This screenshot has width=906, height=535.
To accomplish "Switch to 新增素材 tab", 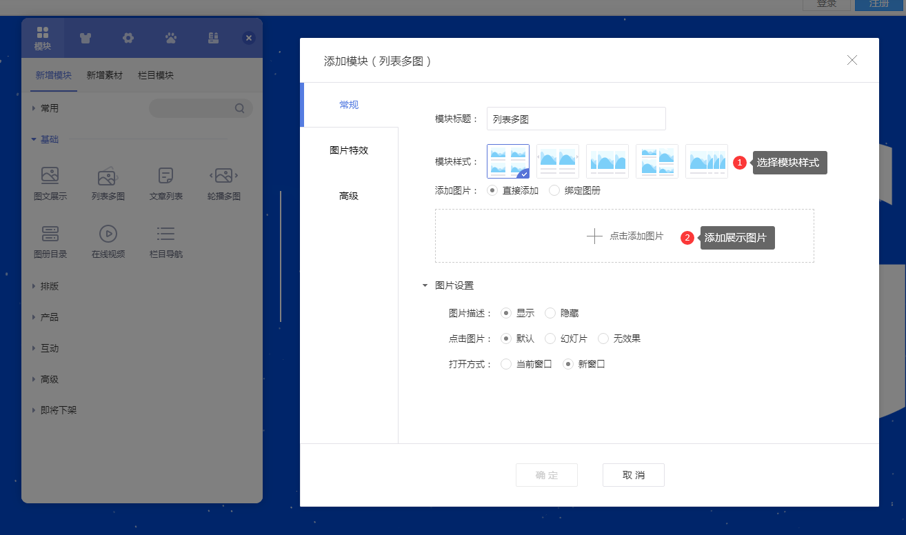I will pos(105,76).
